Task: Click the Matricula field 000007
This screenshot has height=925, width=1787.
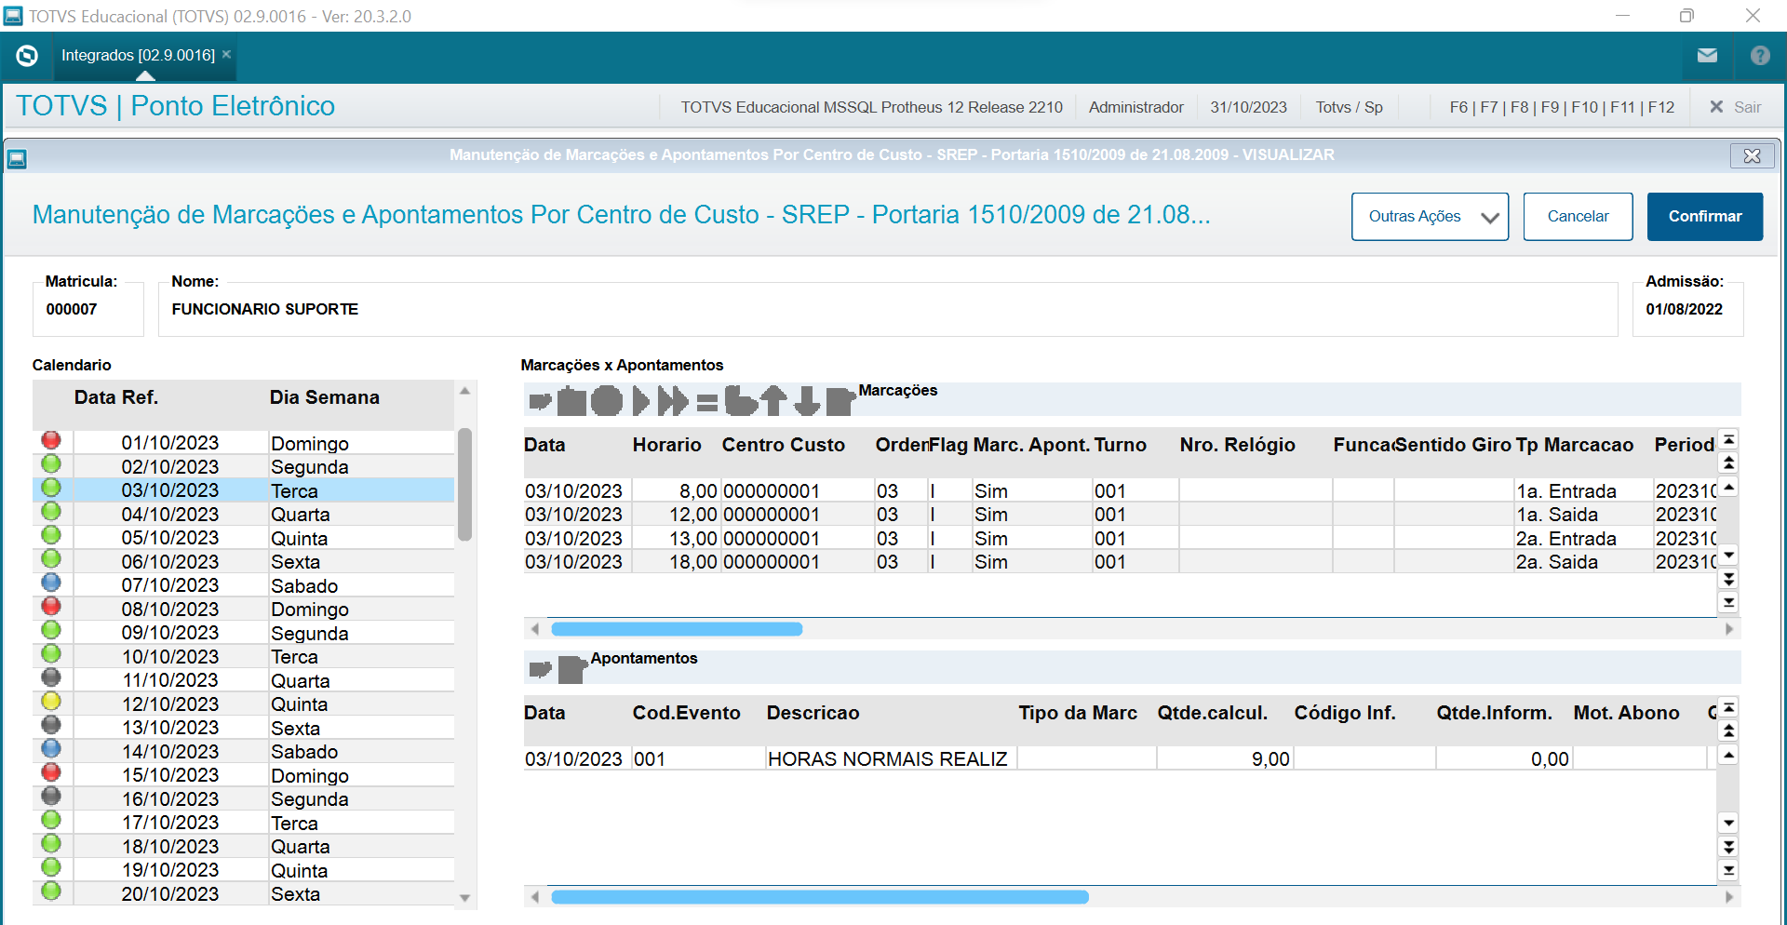Action: (x=88, y=309)
